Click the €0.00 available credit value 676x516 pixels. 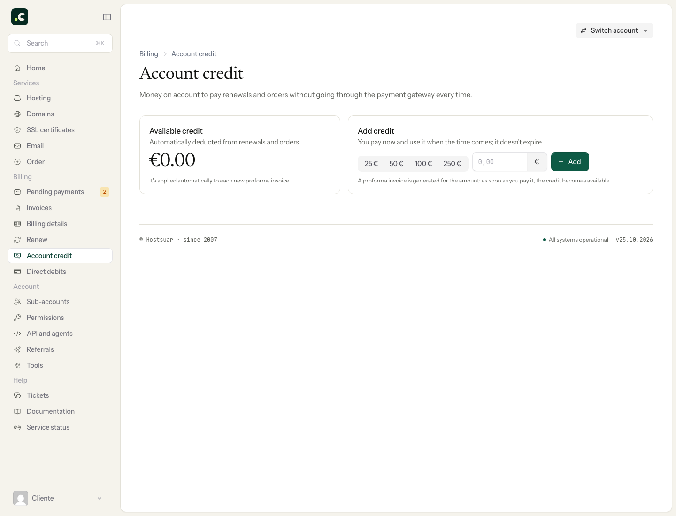click(172, 160)
